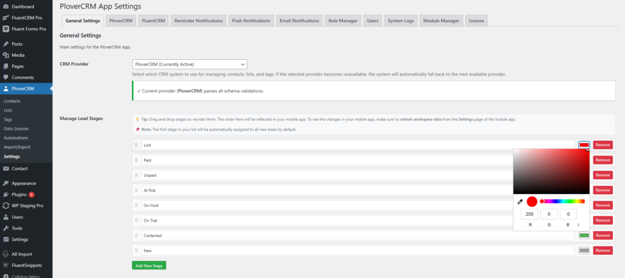625x278 pixels.
Task: Click the rainbow hue slider
Action: pos(562,201)
